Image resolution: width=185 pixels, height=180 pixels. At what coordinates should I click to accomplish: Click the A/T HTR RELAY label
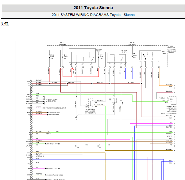pos(124,51)
